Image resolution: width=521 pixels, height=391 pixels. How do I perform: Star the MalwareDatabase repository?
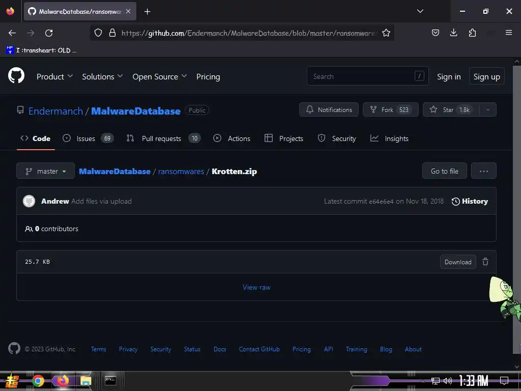[451, 110]
